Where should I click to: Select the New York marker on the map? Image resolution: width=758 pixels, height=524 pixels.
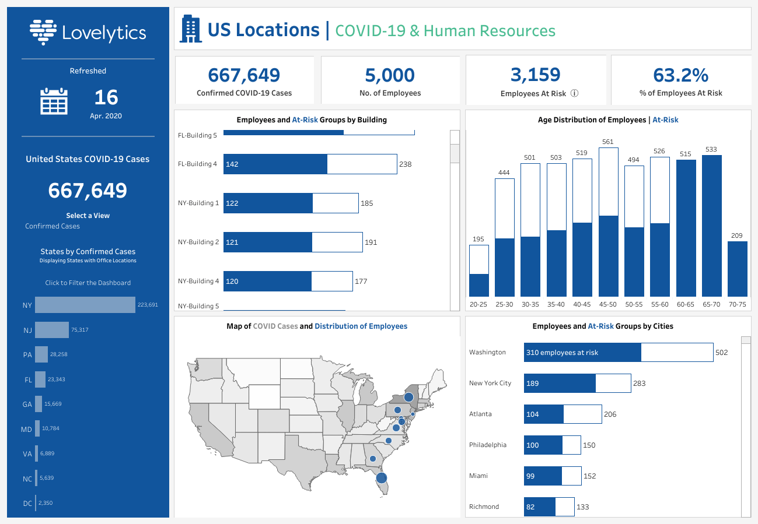click(x=408, y=398)
